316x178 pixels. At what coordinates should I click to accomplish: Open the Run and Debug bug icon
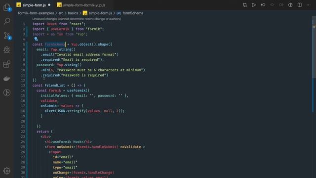coord(7,50)
